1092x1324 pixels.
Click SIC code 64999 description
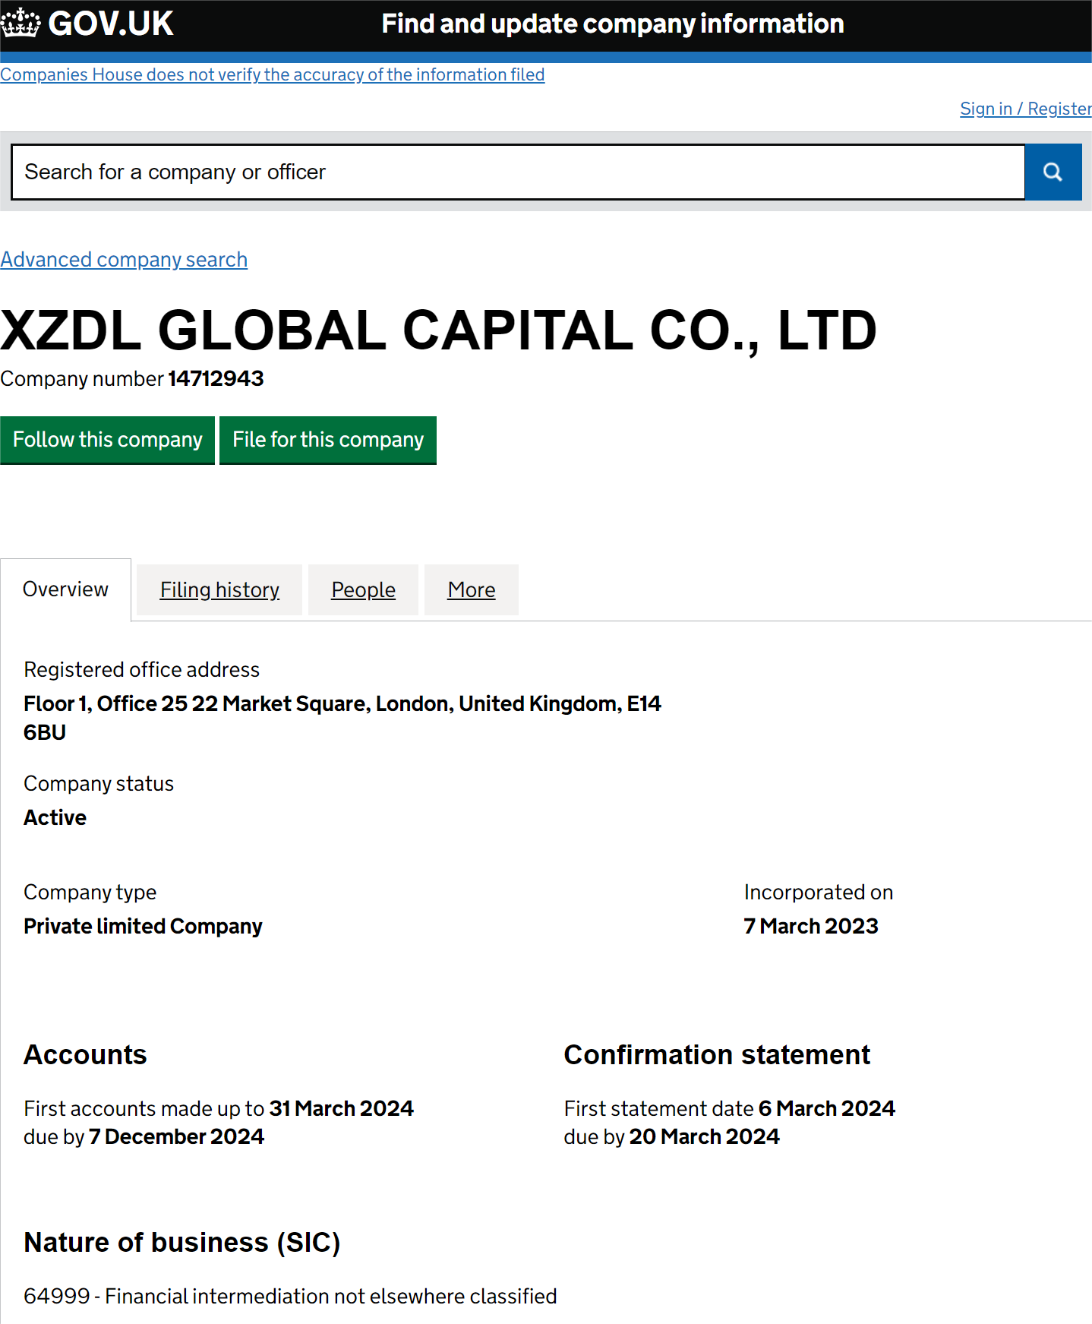290,1297
